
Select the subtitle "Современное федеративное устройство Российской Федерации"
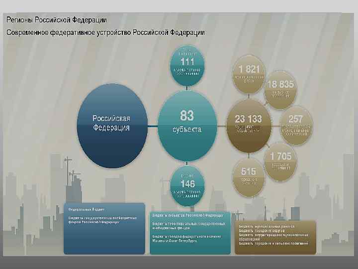105,32
